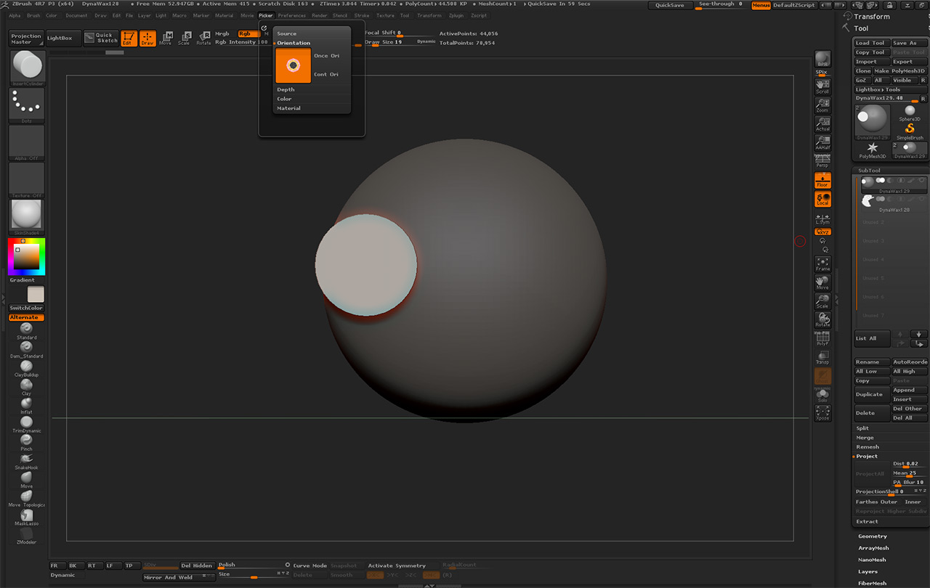Viewport: 930px width, 588px height.
Task: Click the BPR render icon
Action: point(822,59)
